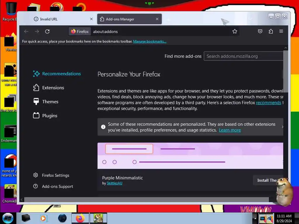Open the Learn more link
The height and width of the screenshot is (224, 299).
pyautogui.click(x=230, y=130)
